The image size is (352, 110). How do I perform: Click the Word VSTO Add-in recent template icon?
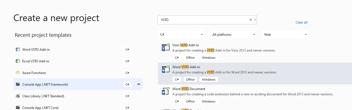[18, 50]
